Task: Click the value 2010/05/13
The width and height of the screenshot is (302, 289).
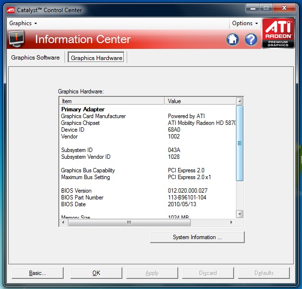Action: 182,204
